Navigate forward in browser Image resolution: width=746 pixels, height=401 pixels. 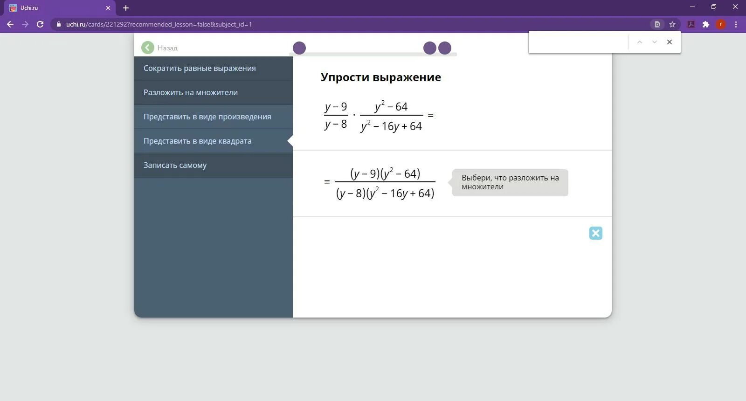click(25, 24)
